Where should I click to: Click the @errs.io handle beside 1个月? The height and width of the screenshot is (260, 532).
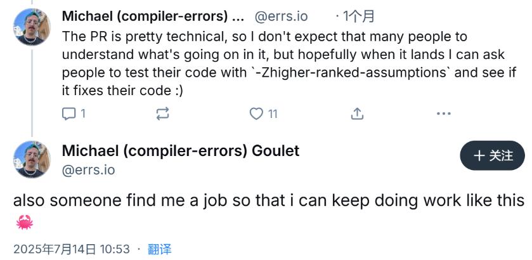point(282,16)
